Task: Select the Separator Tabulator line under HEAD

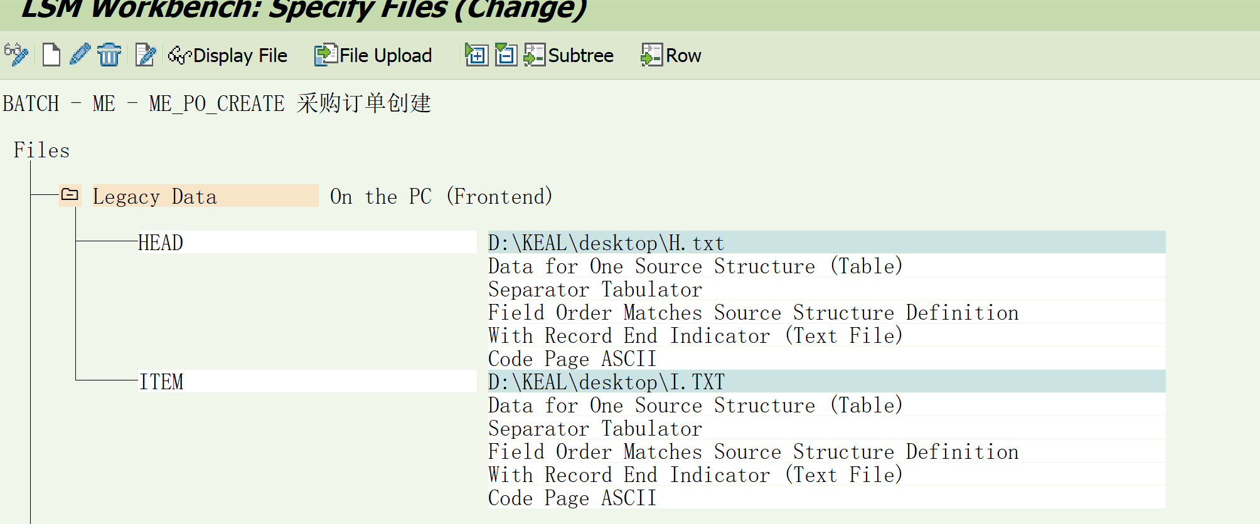Action: pos(595,289)
